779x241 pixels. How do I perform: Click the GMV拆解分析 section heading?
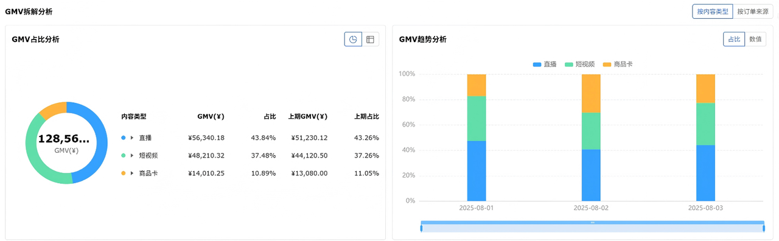[x=29, y=12]
